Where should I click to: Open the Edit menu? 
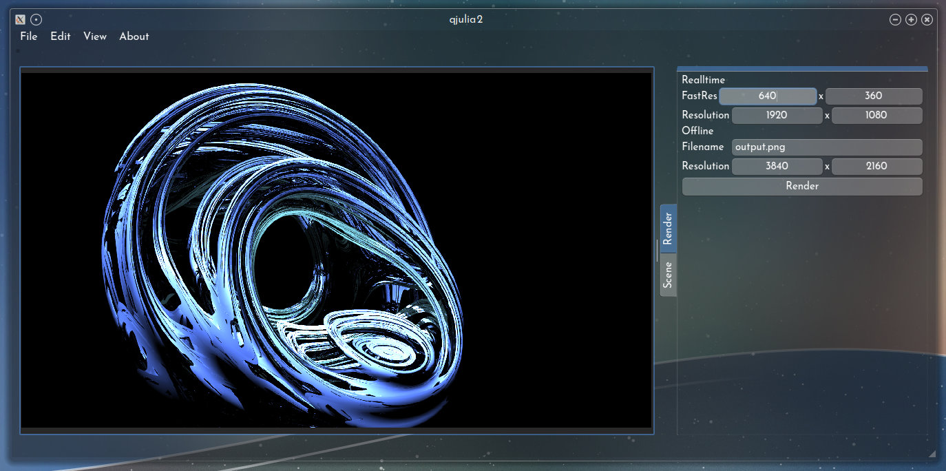[x=61, y=36]
